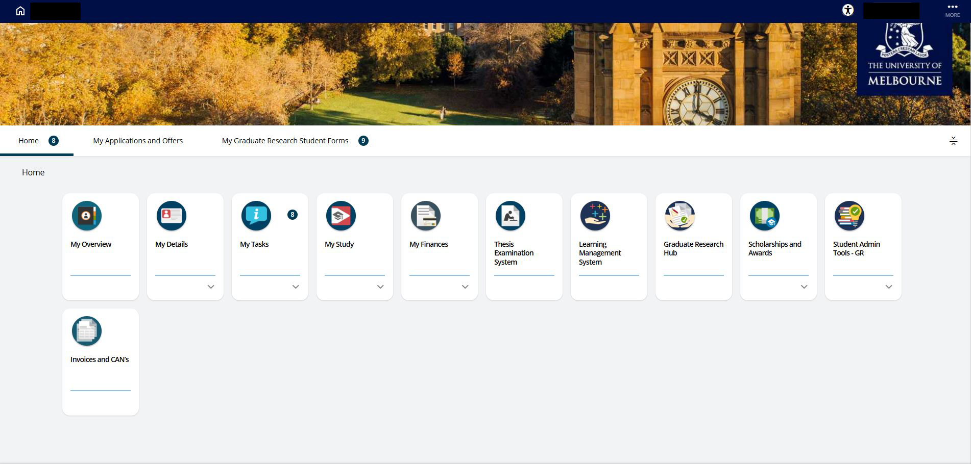Click the Graduate Research Hub label
971x464 pixels.
click(693, 248)
